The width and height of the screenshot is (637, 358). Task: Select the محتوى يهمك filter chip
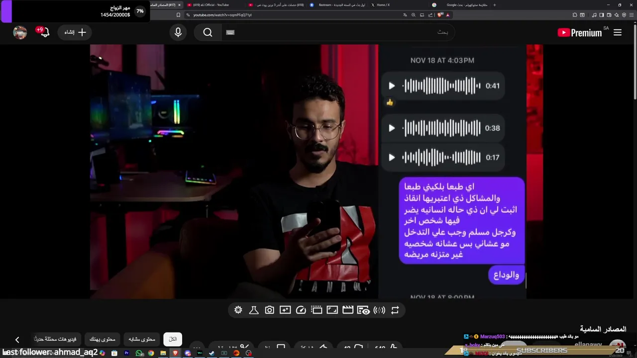103,339
